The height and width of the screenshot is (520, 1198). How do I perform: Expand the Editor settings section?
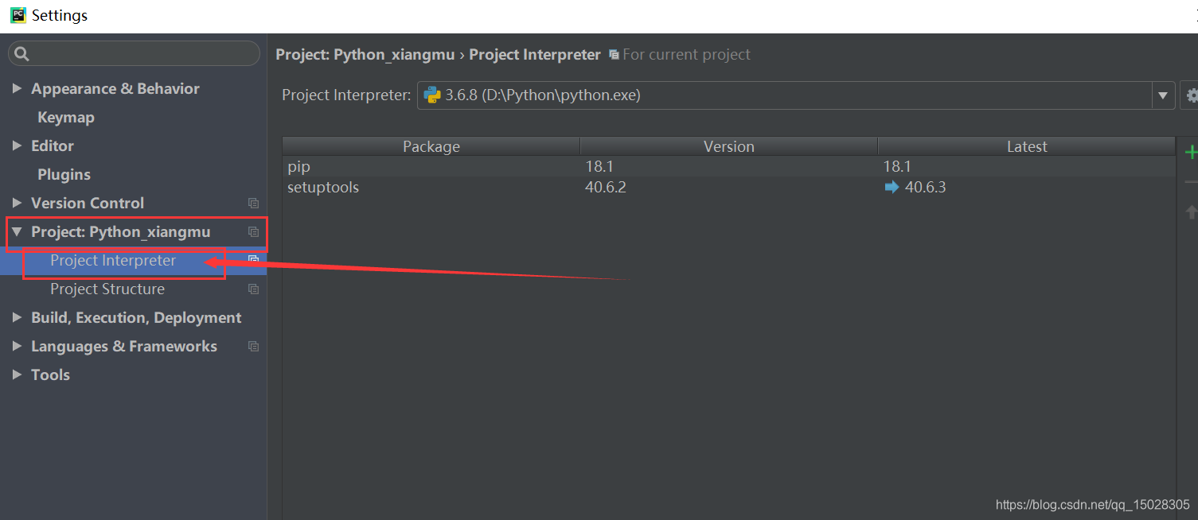click(17, 146)
